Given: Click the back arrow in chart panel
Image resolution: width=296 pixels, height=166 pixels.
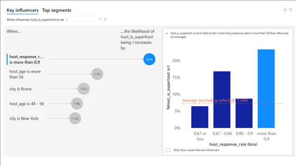Looking at the screenshot, I should 167,33.
